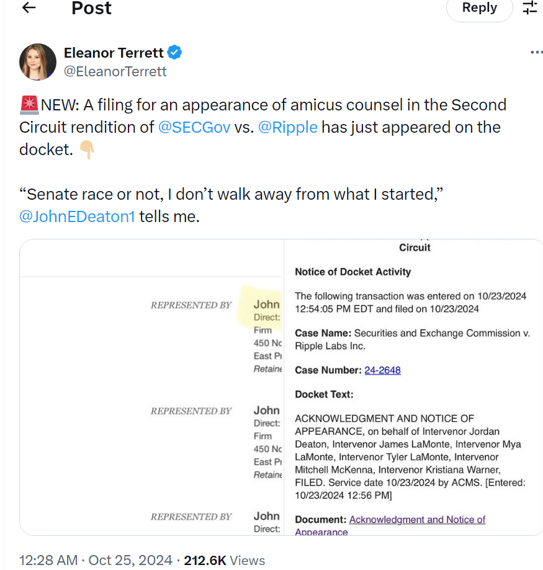Open the three-dot more options menu
543x570 pixels.
[x=536, y=53]
